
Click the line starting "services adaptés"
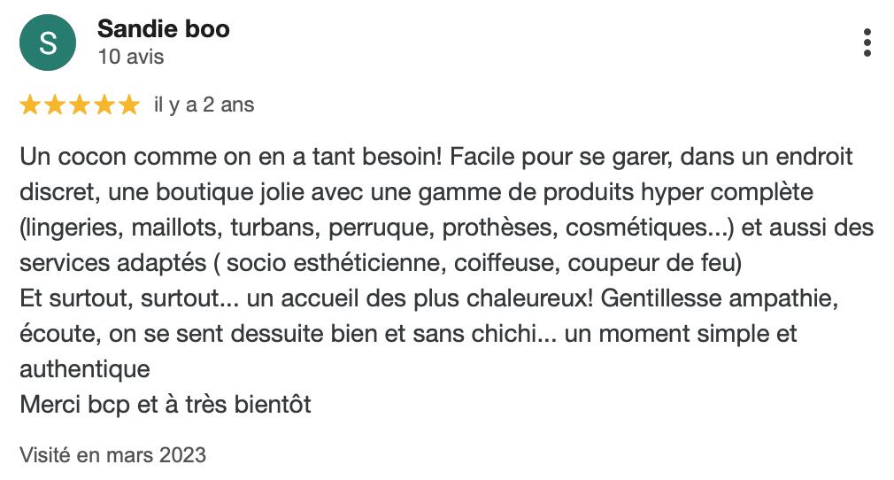381,263
